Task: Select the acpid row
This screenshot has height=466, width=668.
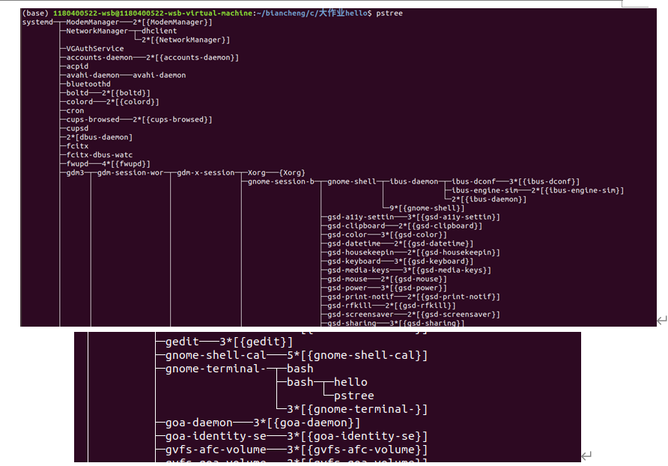Action: click(77, 67)
